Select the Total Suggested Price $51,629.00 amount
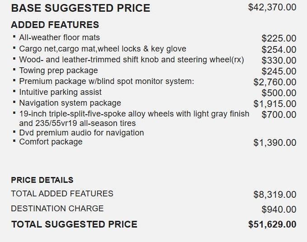The height and width of the screenshot is (242, 307). 272,224
